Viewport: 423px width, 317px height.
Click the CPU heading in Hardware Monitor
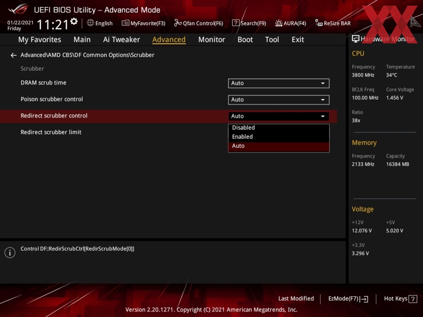click(358, 53)
